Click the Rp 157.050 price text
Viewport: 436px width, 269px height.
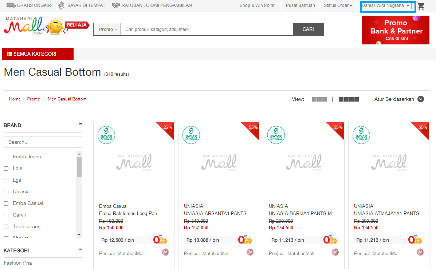click(x=196, y=228)
